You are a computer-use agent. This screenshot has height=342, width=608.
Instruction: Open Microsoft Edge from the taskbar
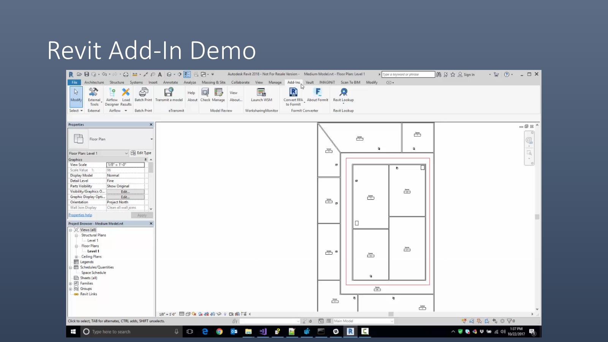coord(205,331)
